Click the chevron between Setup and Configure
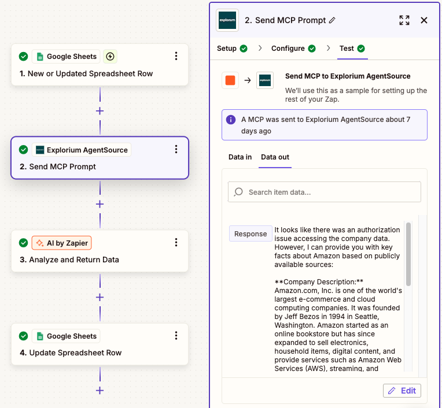442x408 pixels. [x=260, y=48]
